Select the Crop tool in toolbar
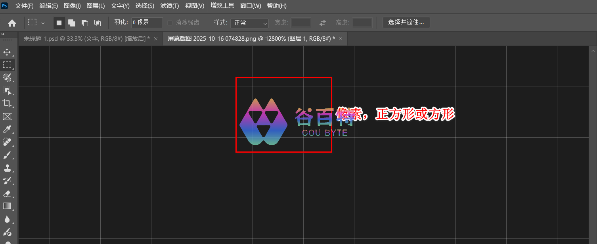 point(7,103)
